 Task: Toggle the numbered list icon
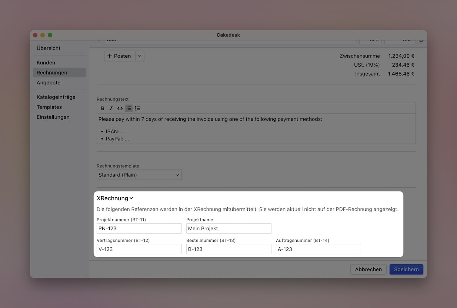pyautogui.click(x=137, y=108)
